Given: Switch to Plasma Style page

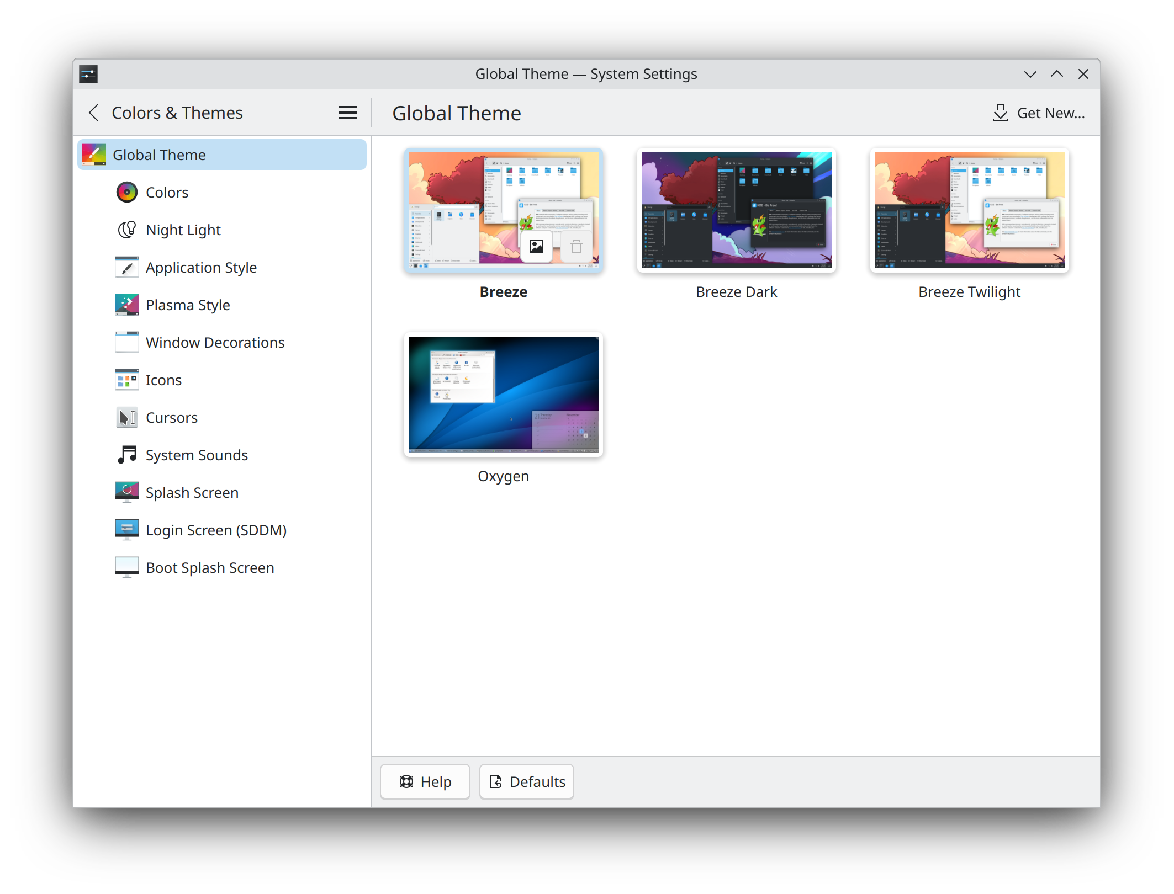Looking at the screenshot, I should pyautogui.click(x=222, y=305).
